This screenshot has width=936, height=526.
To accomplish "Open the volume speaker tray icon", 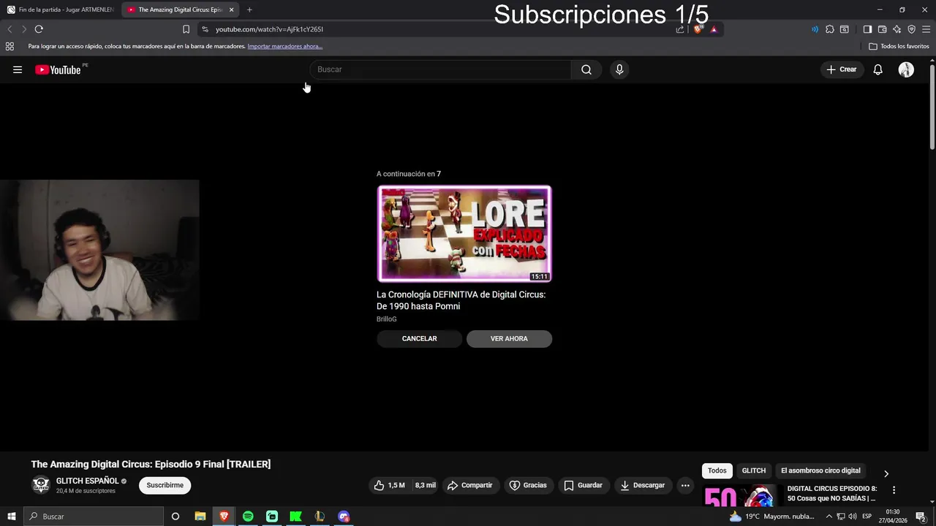I will (x=853, y=517).
